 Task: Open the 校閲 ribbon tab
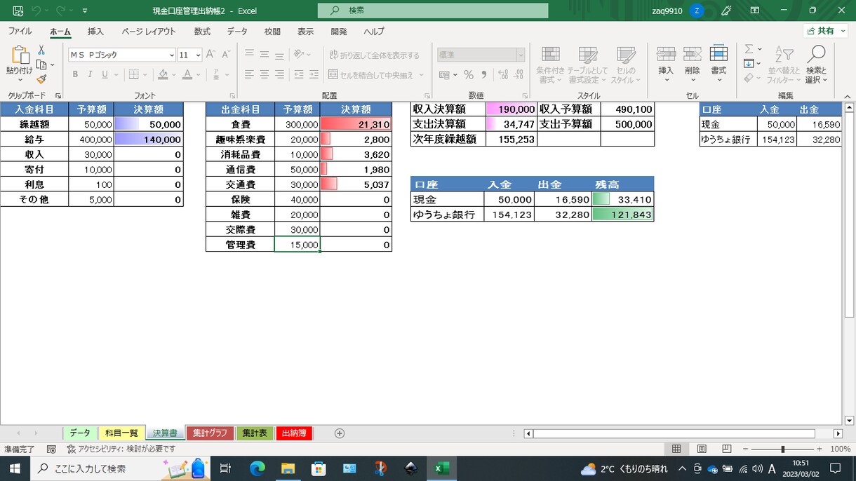pos(272,32)
